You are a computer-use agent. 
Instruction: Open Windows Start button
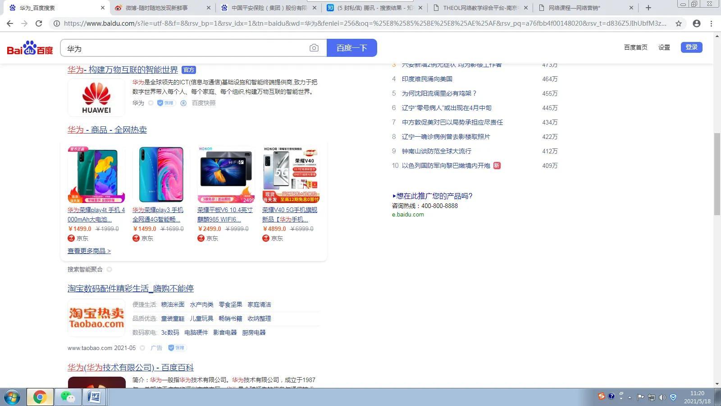pyautogui.click(x=13, y=397)
